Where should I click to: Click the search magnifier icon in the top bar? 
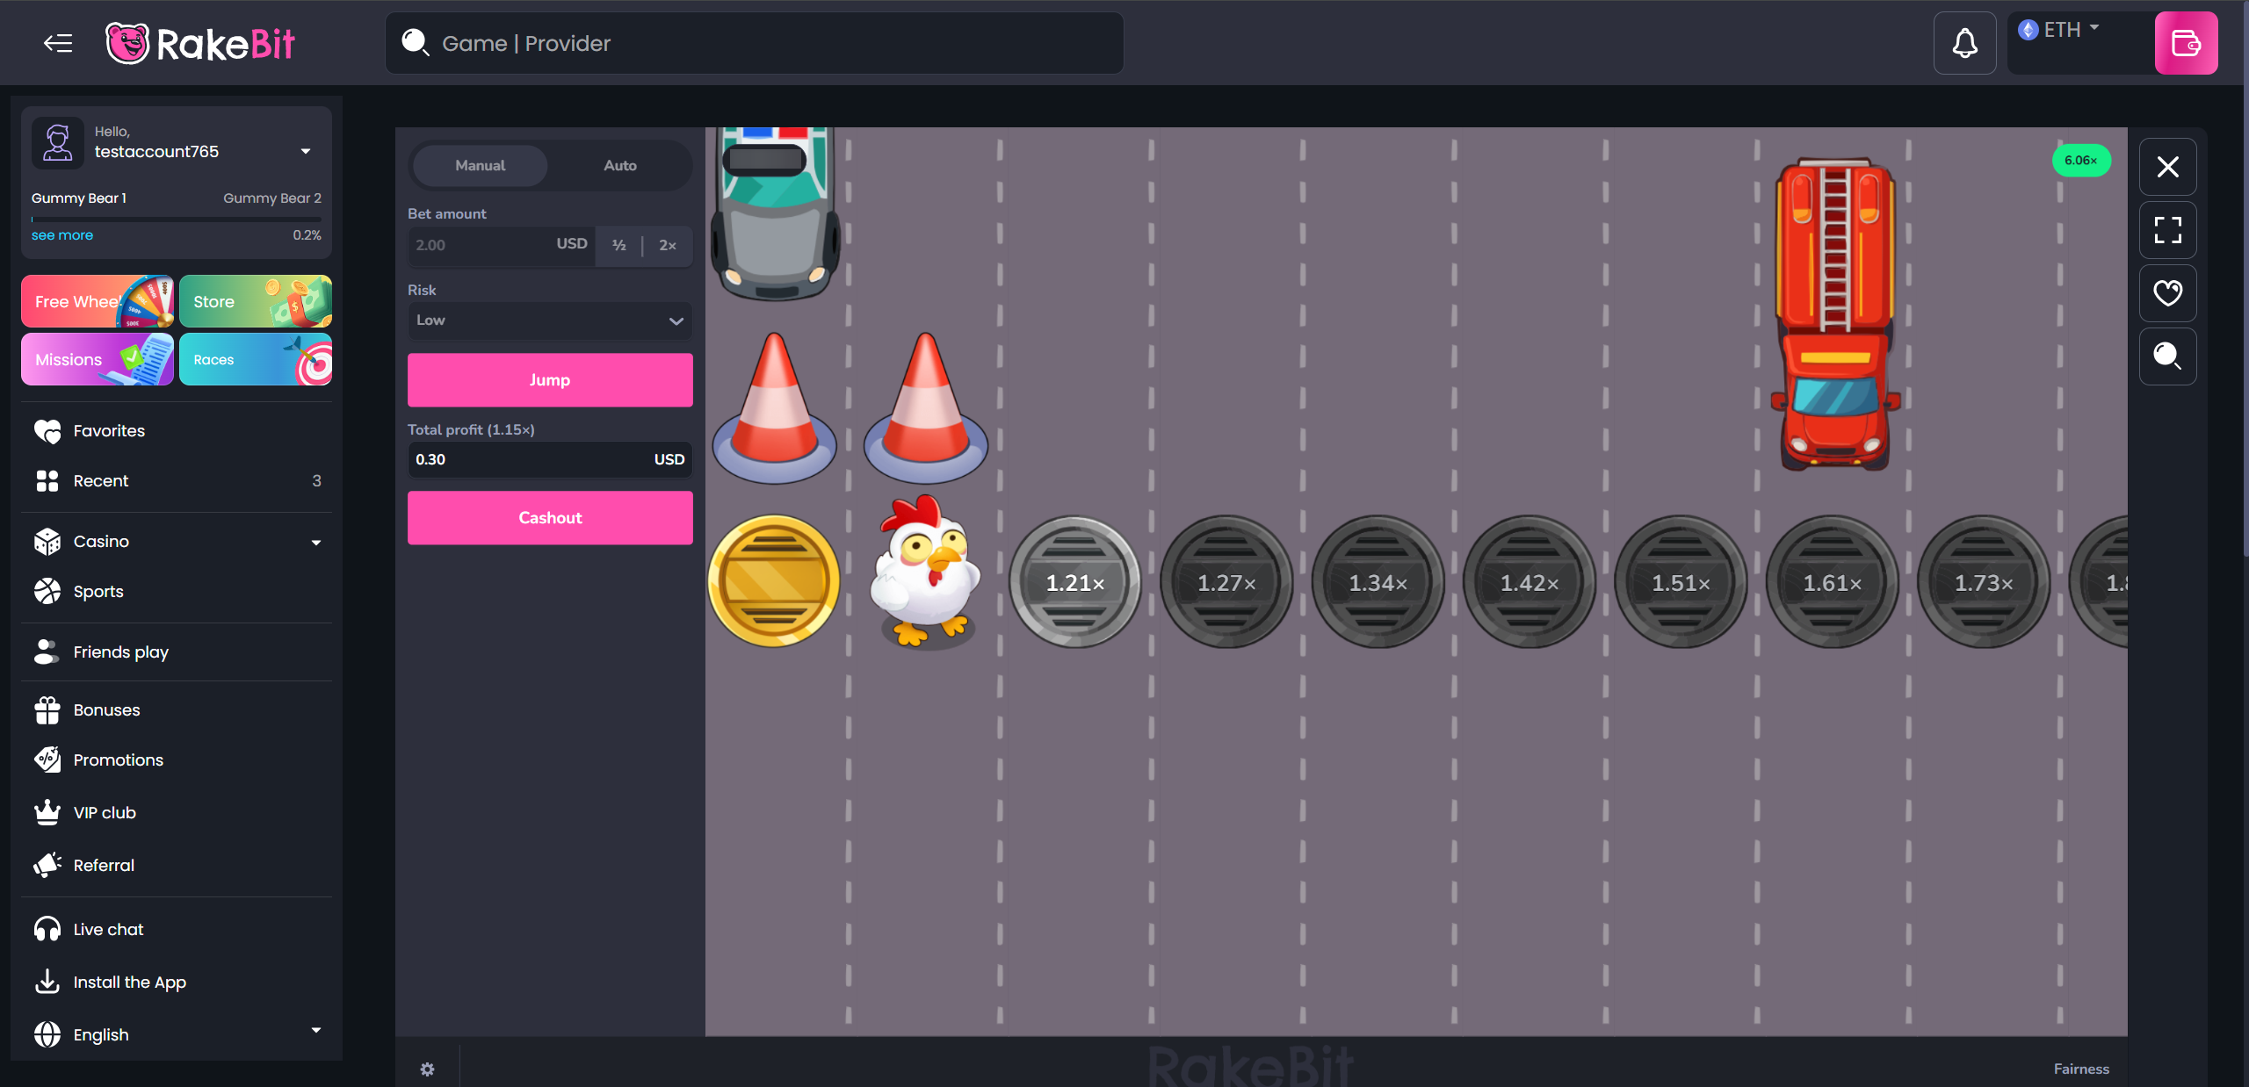coord(415,42)
